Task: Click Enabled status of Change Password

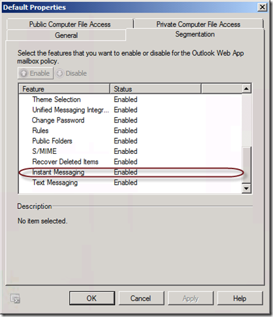Action: coord(125,121)
